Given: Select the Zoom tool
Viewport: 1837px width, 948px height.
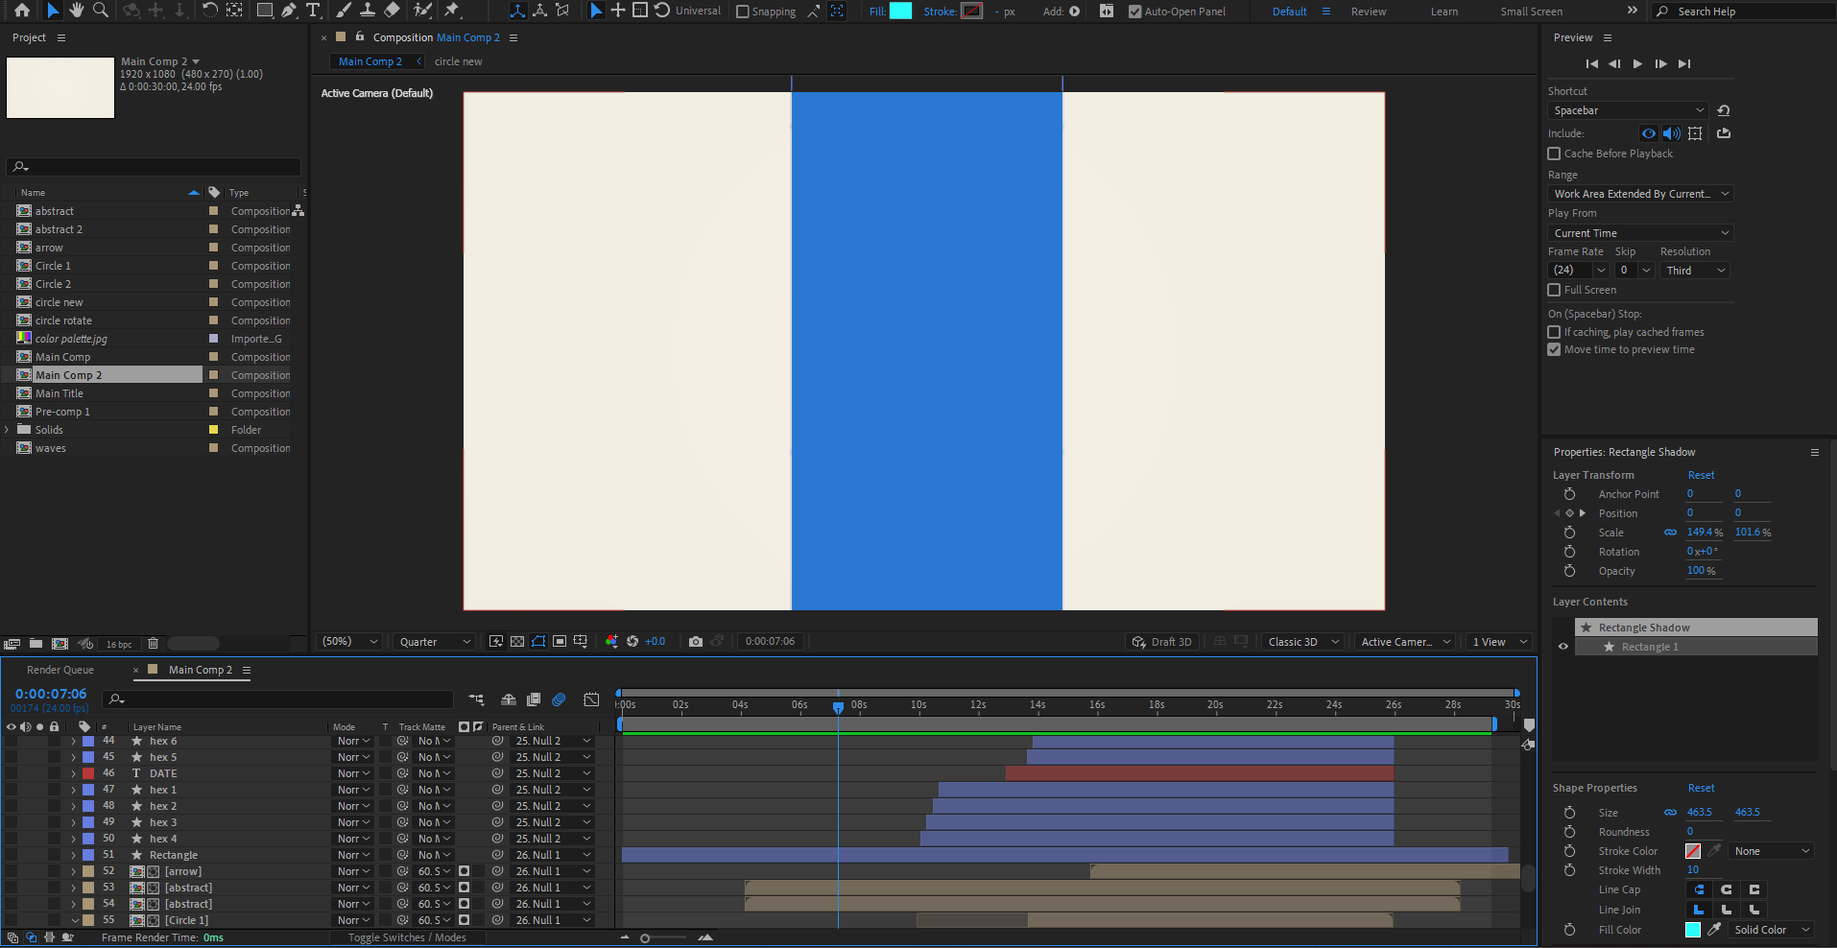Looking at the screenshot, I should tap(100, 11).
